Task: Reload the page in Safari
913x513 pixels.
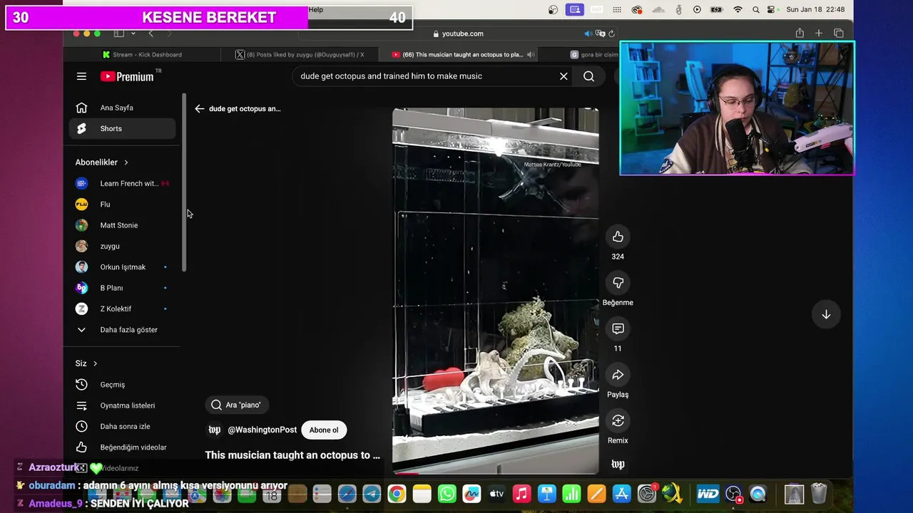Action: click(612, 33)
